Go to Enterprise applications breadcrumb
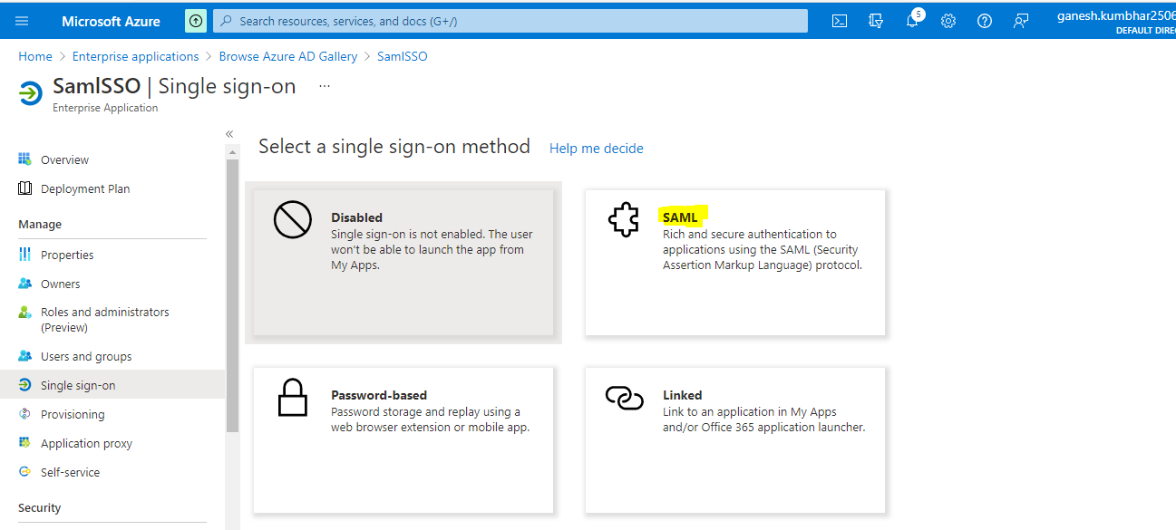This screenshot has width=1176, height=530. coord(136,56)
